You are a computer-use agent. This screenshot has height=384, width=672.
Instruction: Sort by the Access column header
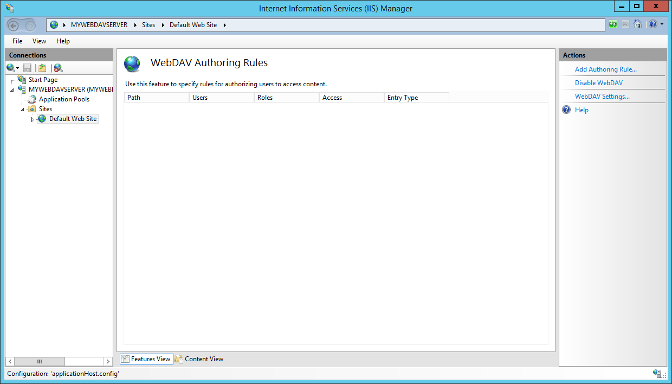point(352,98)
